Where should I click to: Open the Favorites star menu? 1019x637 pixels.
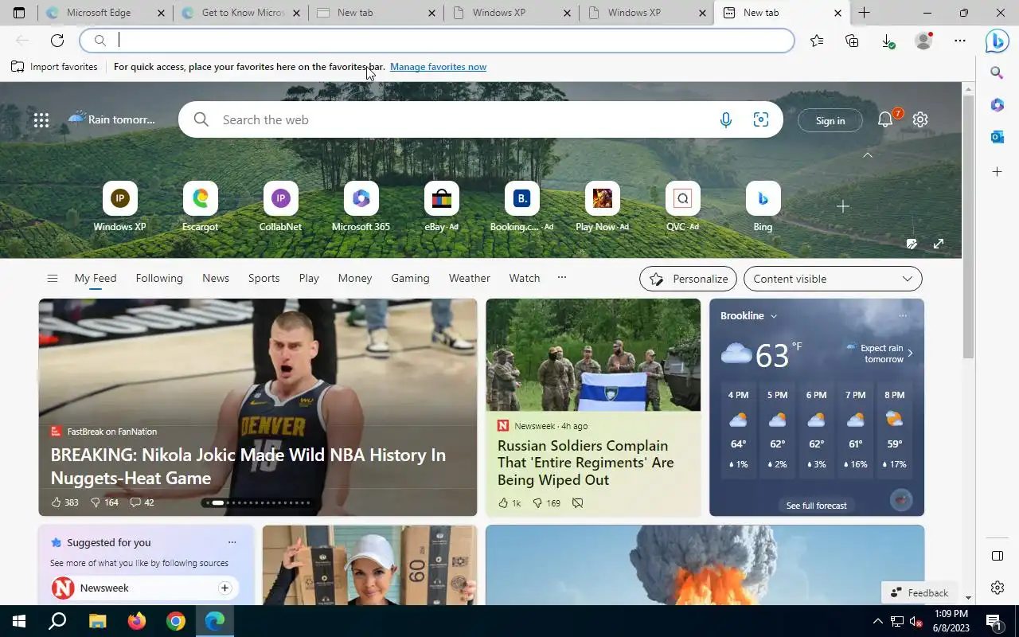pyautogui.click(x=817, y=41)
